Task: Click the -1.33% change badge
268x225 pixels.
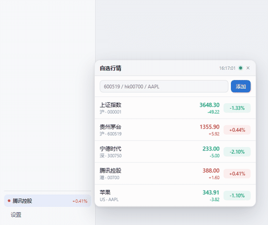Action: 237,108
